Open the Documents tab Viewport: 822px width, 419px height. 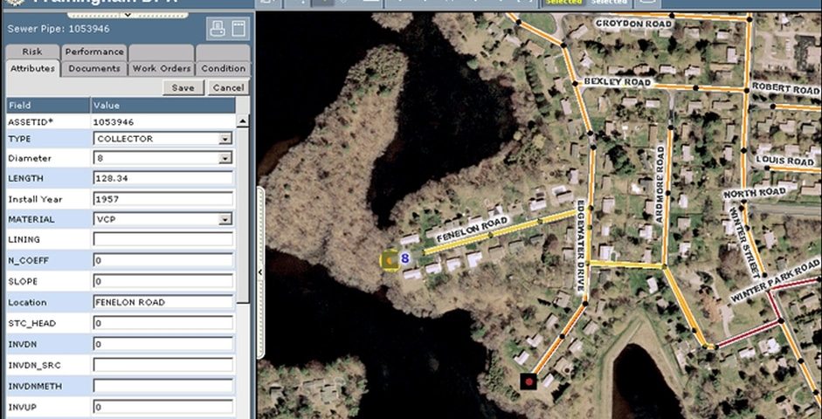click(94, 69)
